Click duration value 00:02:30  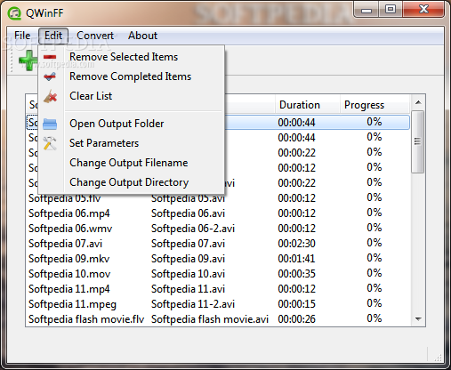pos(297,244)
